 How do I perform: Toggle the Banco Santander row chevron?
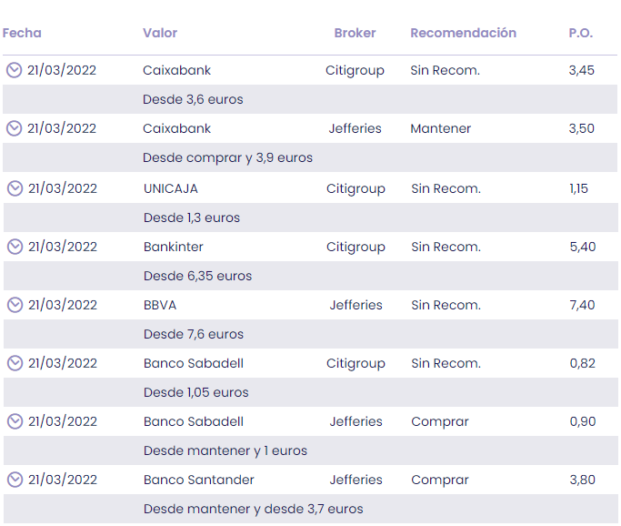(15, 480)
